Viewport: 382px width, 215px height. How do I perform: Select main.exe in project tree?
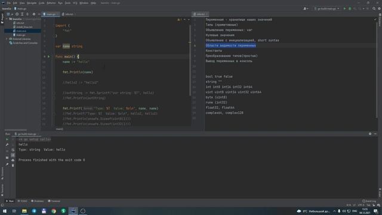21,31
